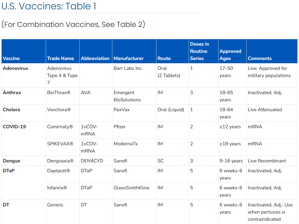
Task: Select 'Adenovirus Type 4 & Type 7' trade name
Action: pos(62,75)
